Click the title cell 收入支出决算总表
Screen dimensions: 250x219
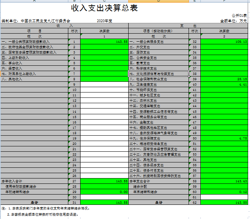(104, 8)
